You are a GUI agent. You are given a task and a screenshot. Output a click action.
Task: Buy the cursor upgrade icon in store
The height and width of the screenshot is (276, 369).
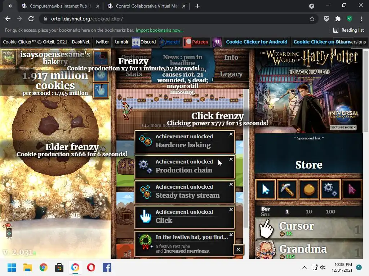coord(266,190)
